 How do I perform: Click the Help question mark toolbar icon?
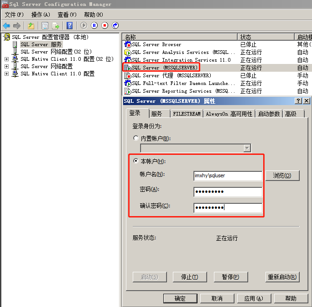(70, 26)
